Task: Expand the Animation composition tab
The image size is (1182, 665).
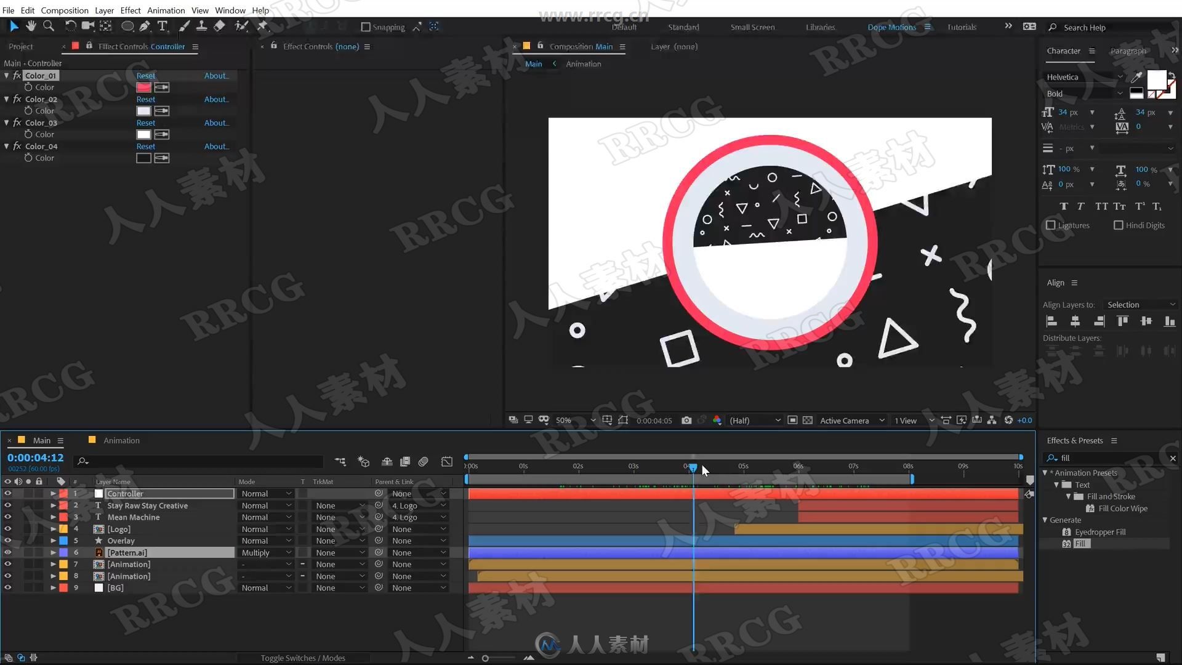Action: point(121,440)
